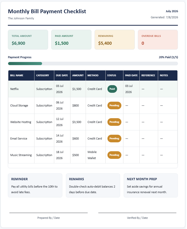Click the Pending badge for Cloud Storage
This screenshot has width=187, height=229.
[114, 105]
